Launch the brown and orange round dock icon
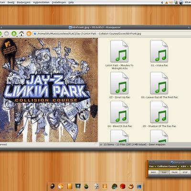 (x=131, y=186)
